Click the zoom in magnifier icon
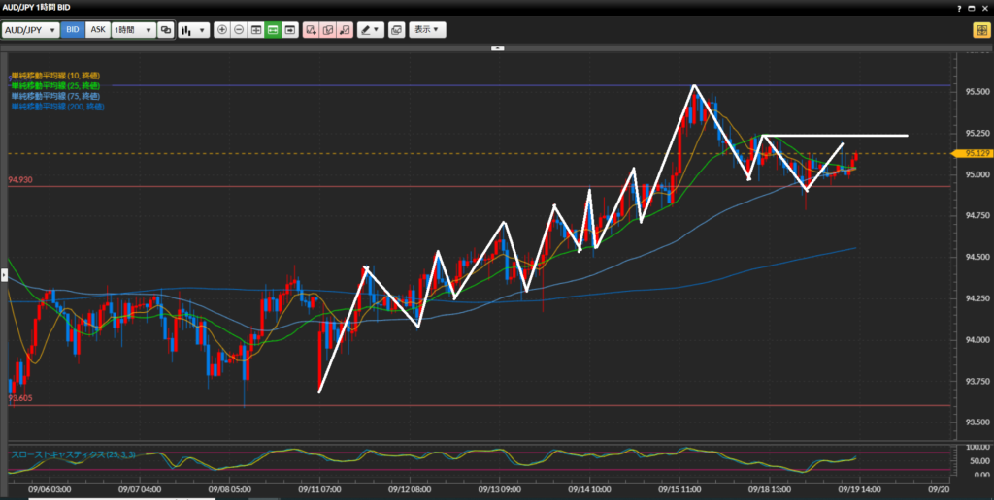994x500 pixels. pos(222,30)
